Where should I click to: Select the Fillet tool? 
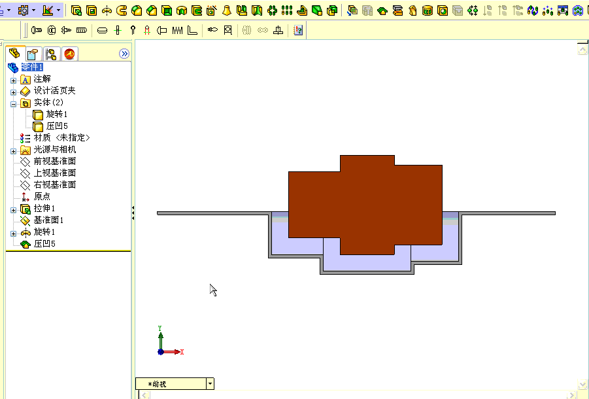tap(137, 10)
